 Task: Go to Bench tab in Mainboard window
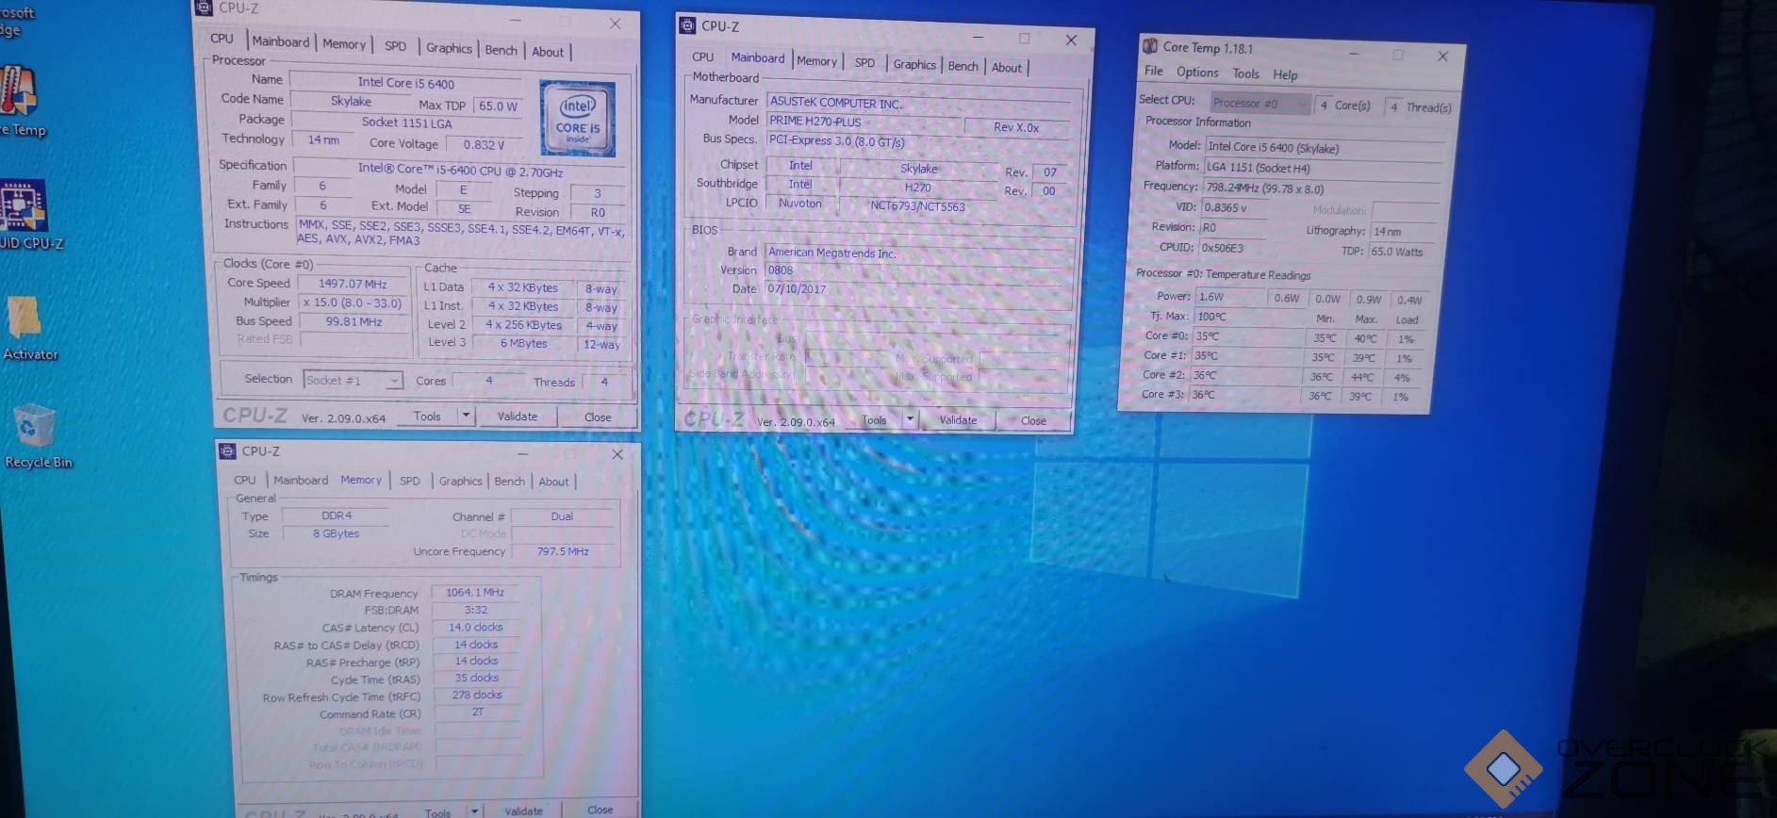963,66
